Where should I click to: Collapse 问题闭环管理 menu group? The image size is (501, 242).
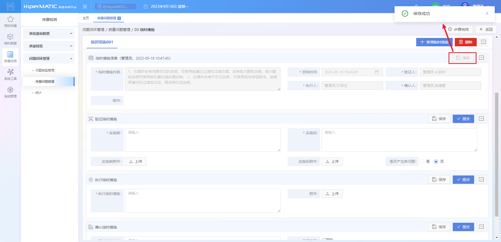pyautogui.click(x=49, y=58)
